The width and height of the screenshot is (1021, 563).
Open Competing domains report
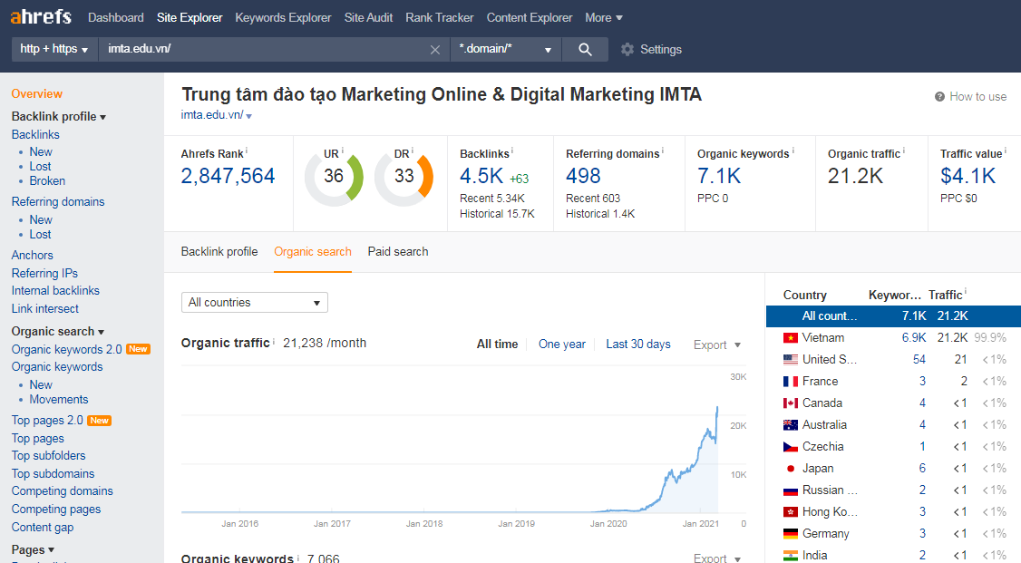click(x=62, y=490)
